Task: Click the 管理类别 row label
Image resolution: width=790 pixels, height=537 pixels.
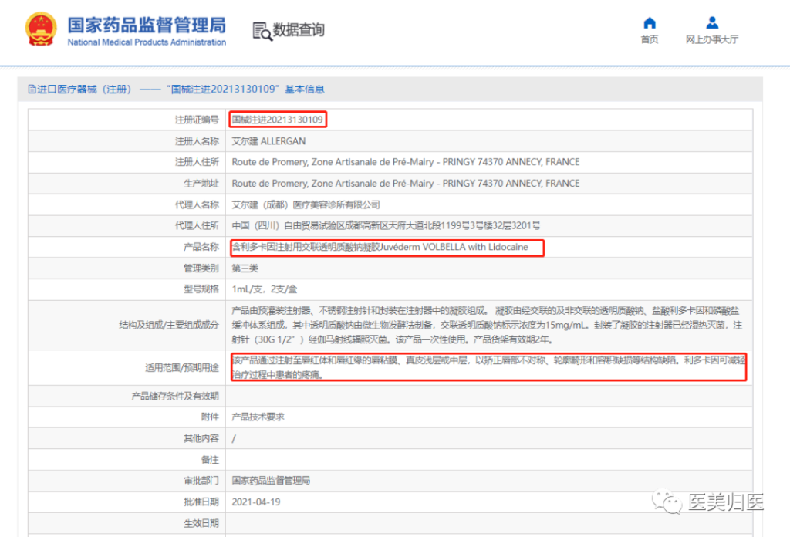Action: click(201, 268)
